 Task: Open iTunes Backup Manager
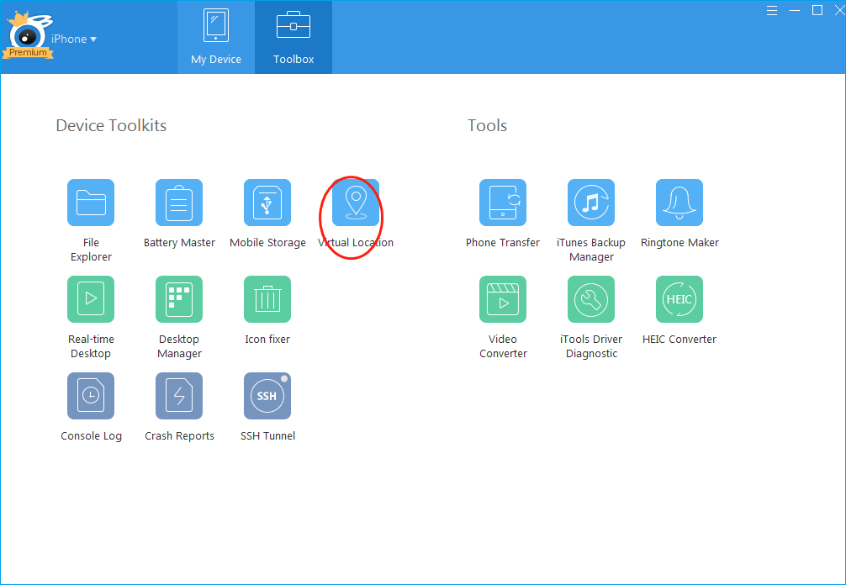click(x=591, y=203)
